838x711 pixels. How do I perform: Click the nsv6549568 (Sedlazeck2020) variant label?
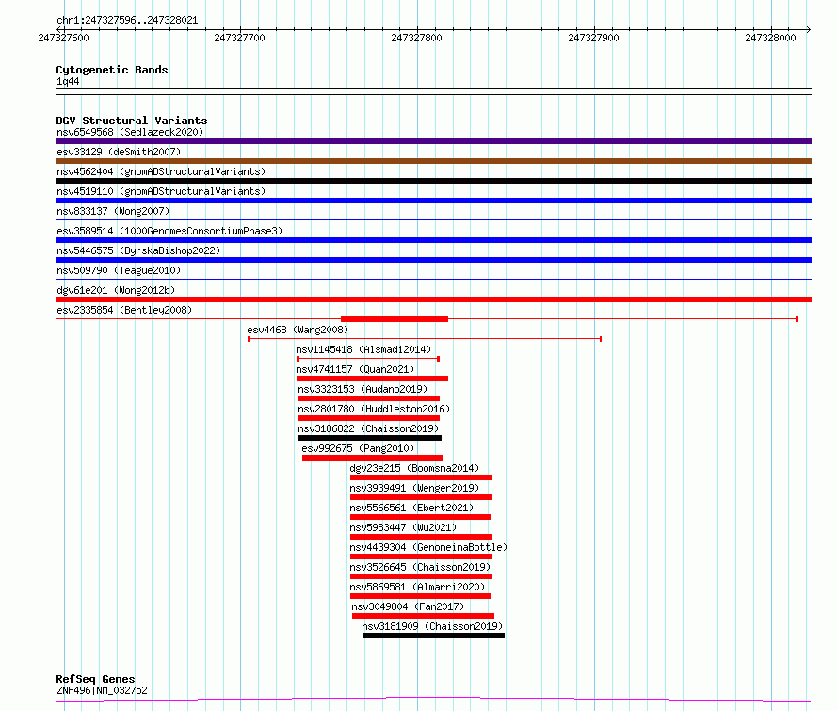point(129,132)
